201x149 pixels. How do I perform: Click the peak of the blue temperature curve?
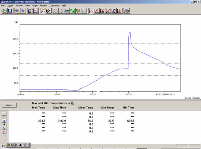(x=130, y=32)
